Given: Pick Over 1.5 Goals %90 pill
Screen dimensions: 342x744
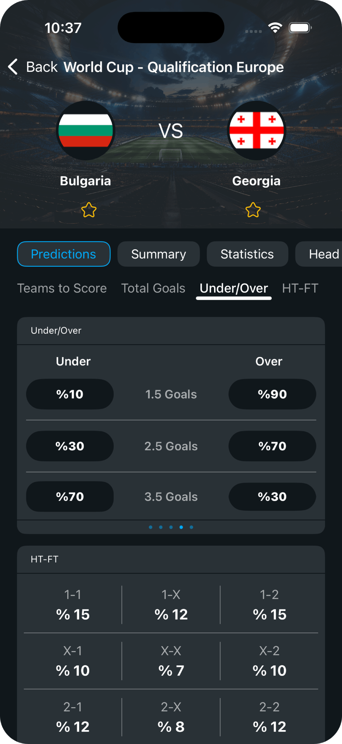Looking at the screenshot, I should [272, 394].
